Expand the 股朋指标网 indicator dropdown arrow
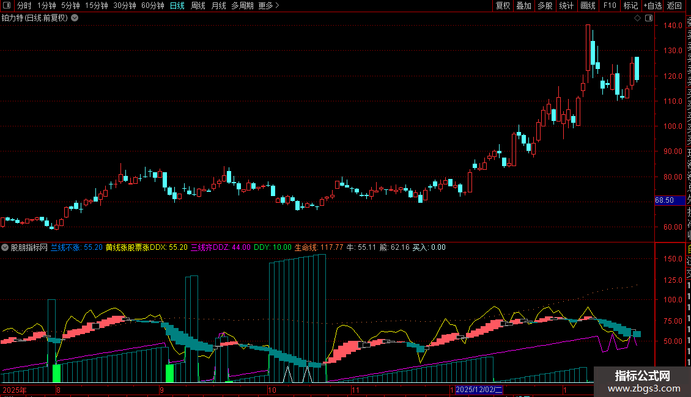This screenshot has height=397, width=691. pos(5,248)
